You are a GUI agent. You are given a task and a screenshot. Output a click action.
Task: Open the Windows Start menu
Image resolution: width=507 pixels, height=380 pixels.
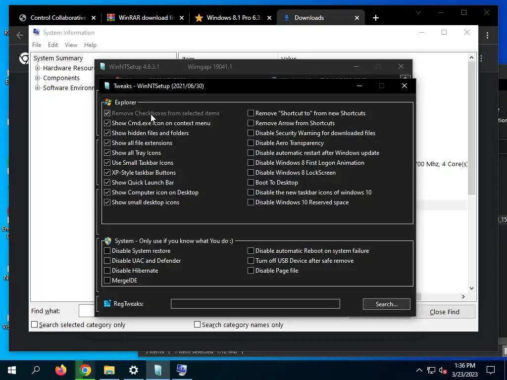(x=12, y=370)
